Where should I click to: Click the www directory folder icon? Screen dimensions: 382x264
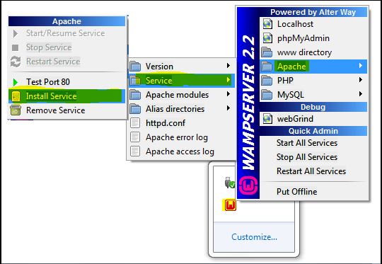[267, 52]
